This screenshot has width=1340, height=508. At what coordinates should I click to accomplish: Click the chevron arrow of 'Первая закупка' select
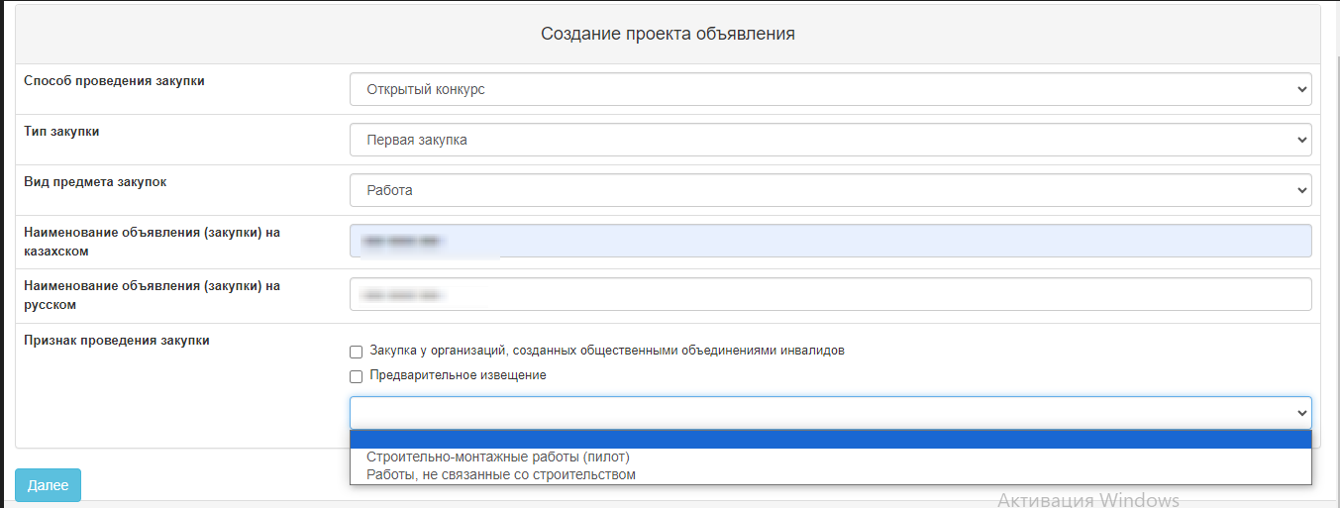(1301, 140)
